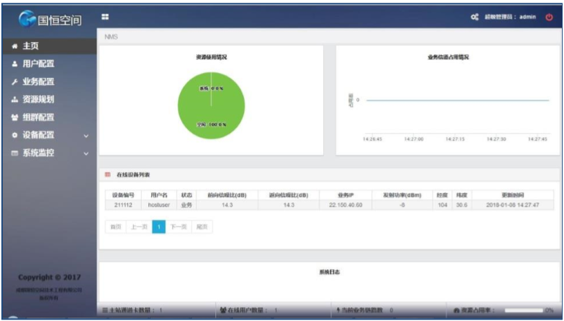Screen dimensions: 564x321
Task: Click the home icon beside 主页
Action: (x=14, y=46)
